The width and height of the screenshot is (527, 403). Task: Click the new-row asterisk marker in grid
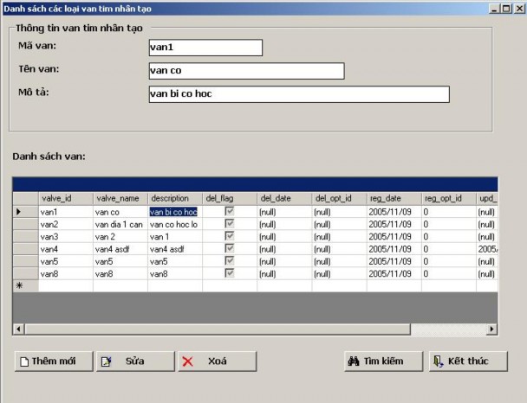pos(20,285)
